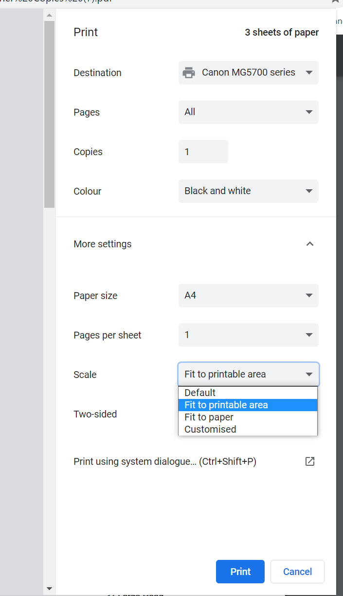Click the scroll-down arrow of the preview scrollbar

(49, 588)
